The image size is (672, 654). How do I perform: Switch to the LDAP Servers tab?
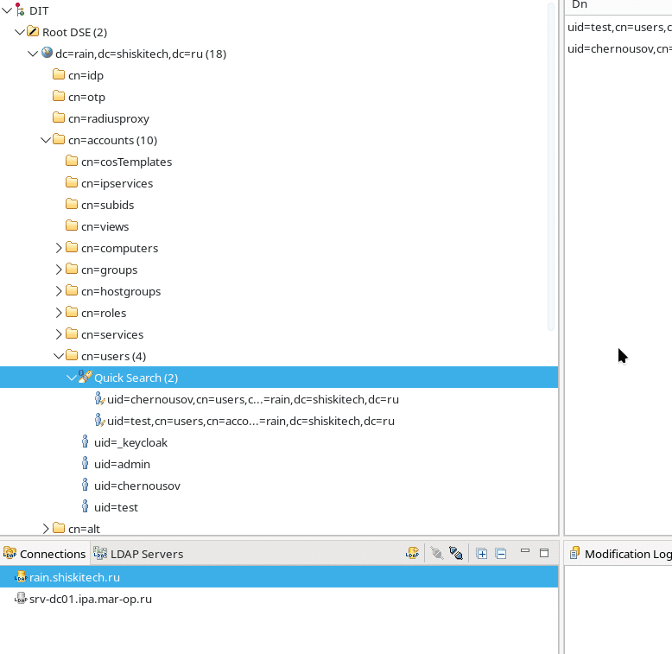pyautogui.click(x=138, y=554)
